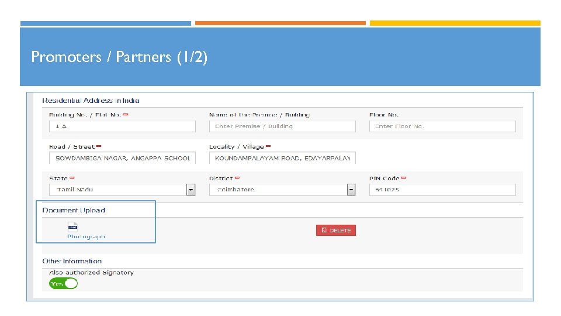Viewport: 561px width, 316px height.
Task: Click the Residential Address in India heading
Action: [x=91, y=101]
